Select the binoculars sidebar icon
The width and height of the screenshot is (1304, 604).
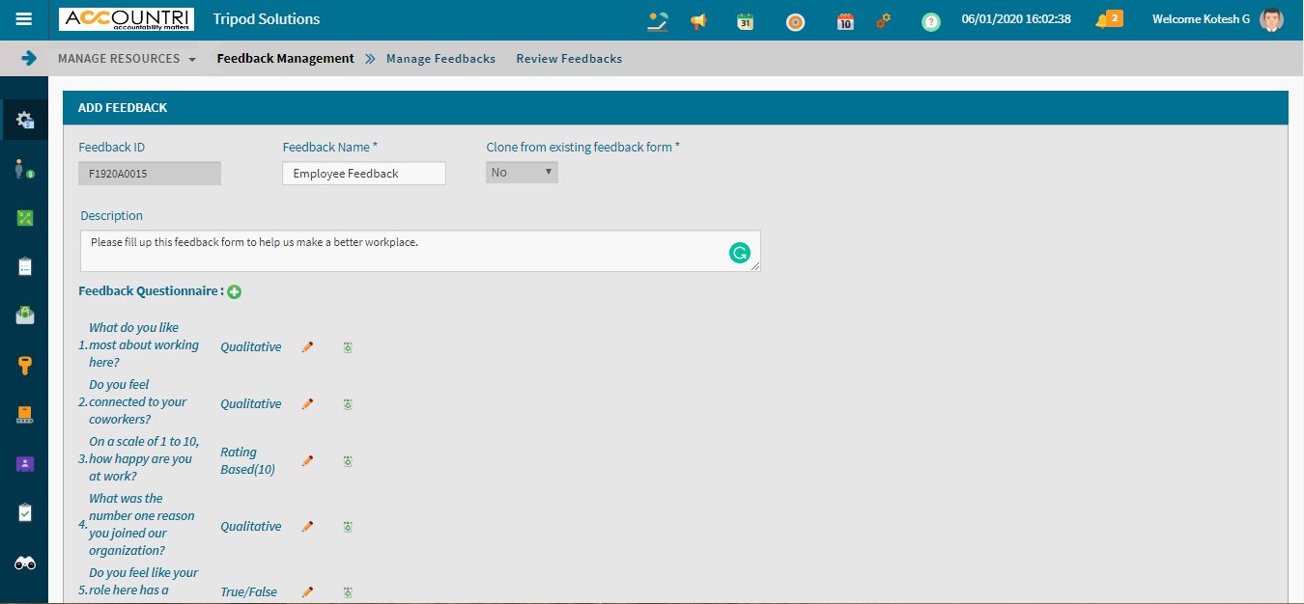[x=25, y=563]
